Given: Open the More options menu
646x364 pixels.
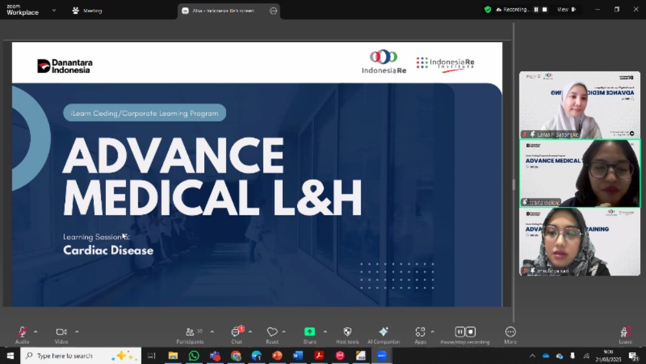Looking at the screenshot, I should [x=510, y=332].
